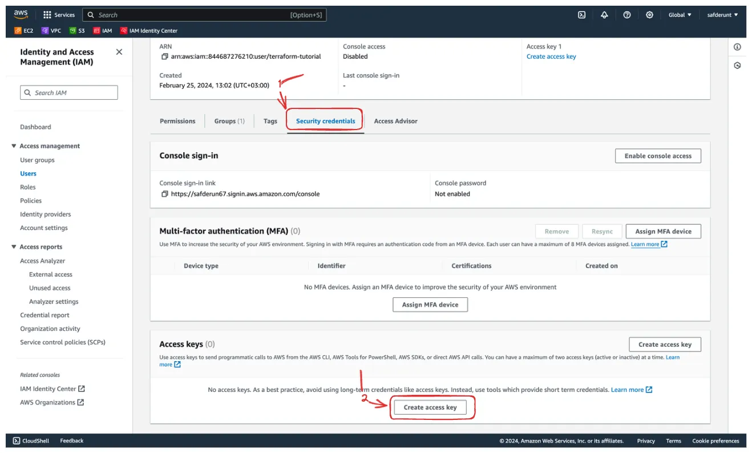The image size is (752, 453).
Task: Click the search IAM field
Action: (69, 92)
